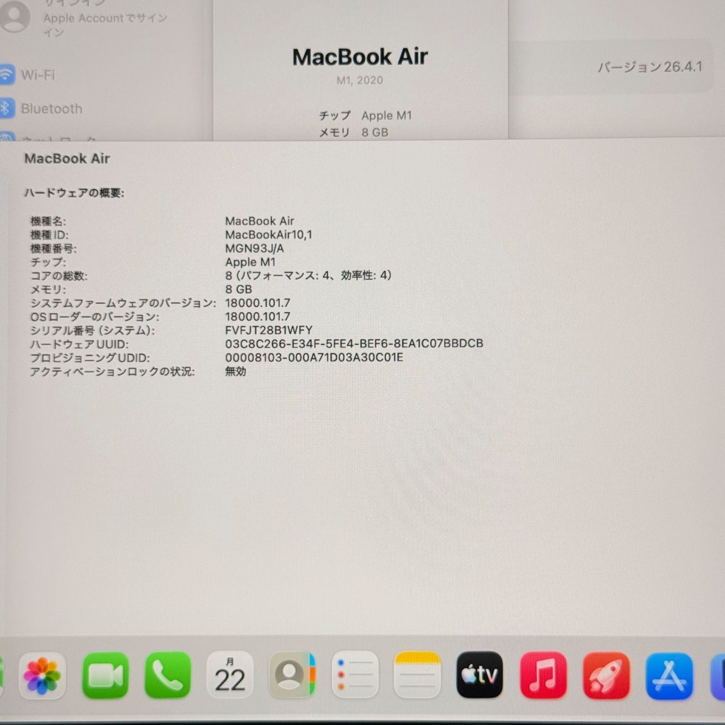
Task: Click the ハードウェアの概要 heading
Action: (x=74, y=193)
